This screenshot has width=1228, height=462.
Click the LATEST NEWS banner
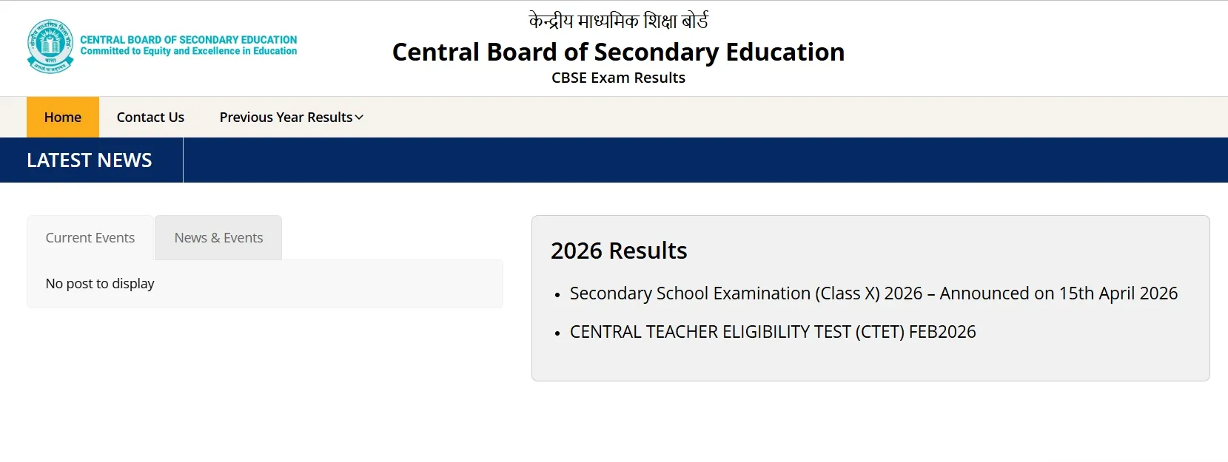click(89, 160)
